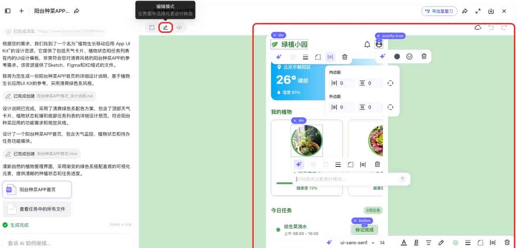The width and height of the screenshot is (517, 248).
Task: Replace icon using smiley button
Action: (x=410, y=56)
